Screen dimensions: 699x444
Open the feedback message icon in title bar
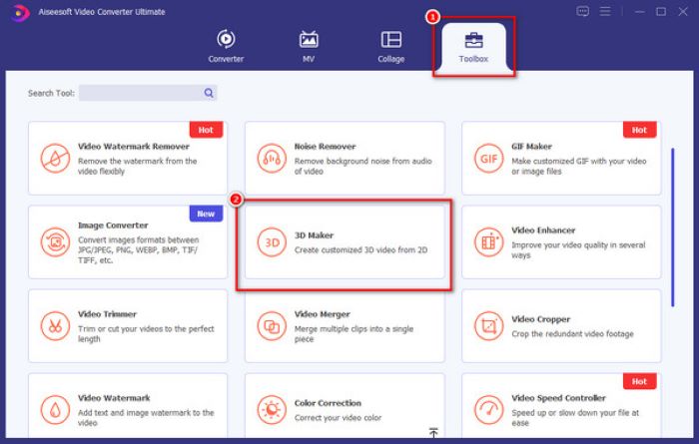582,11
